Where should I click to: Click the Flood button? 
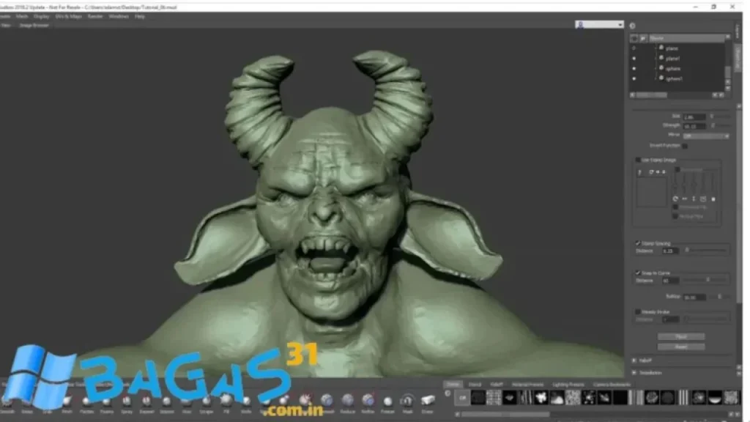click(x=681, y=337)
